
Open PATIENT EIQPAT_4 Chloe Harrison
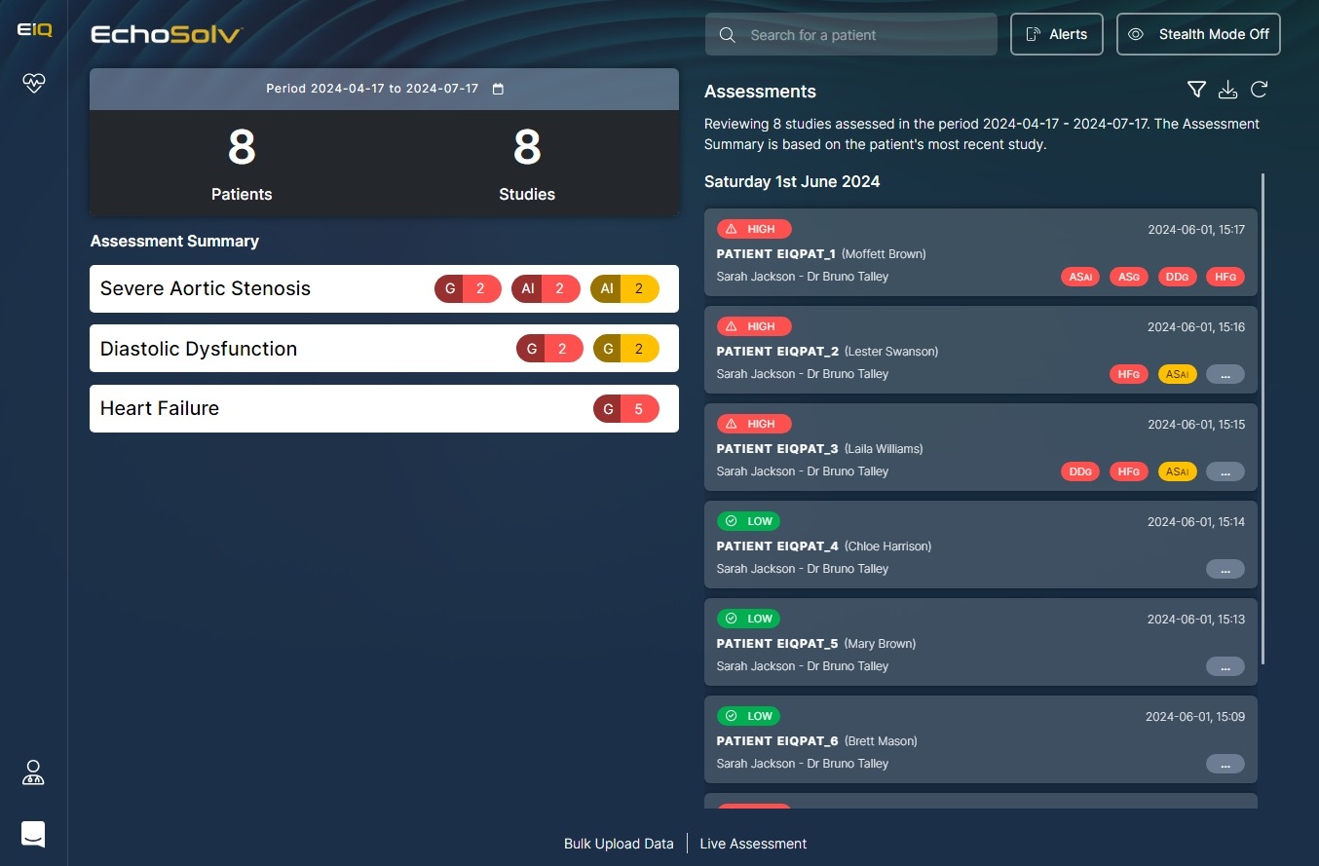pos(981,545)
